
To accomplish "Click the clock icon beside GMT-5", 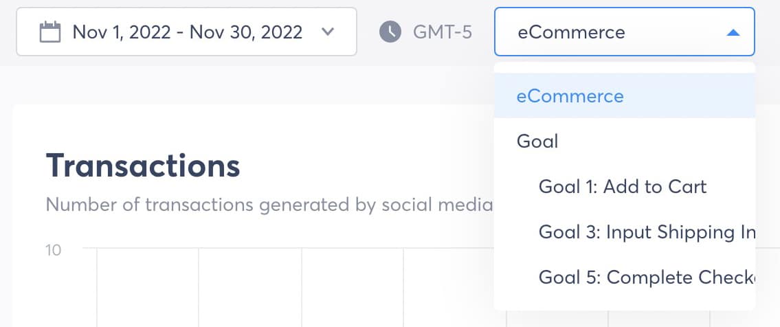I will click(x=390, y=32).
